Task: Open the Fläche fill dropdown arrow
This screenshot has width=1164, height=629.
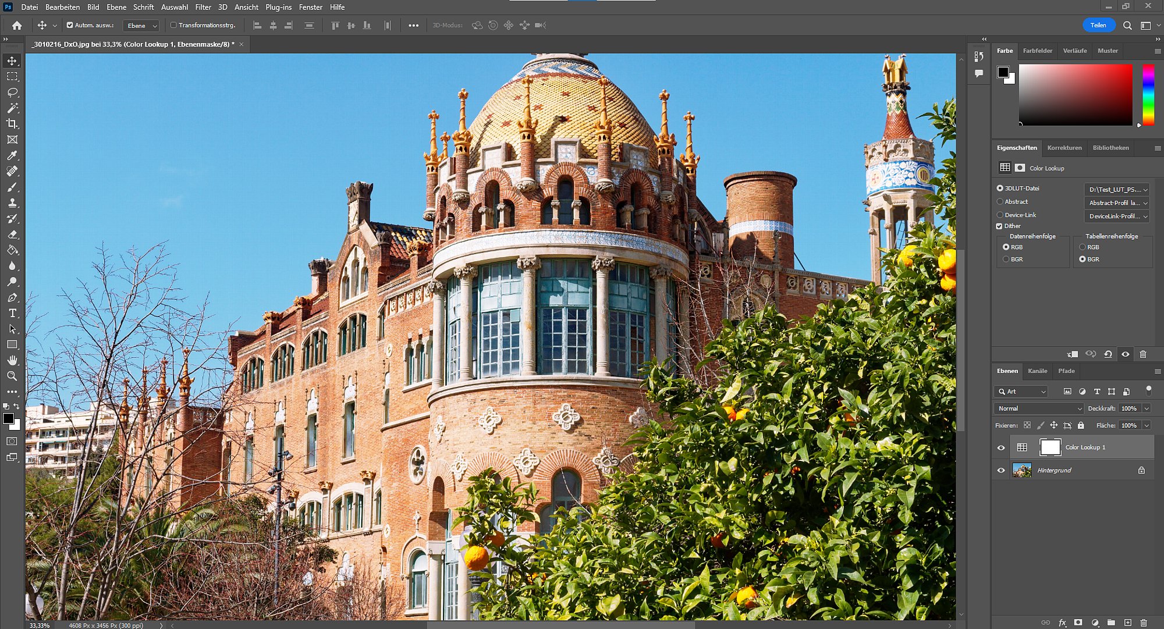Action: 1147,425
